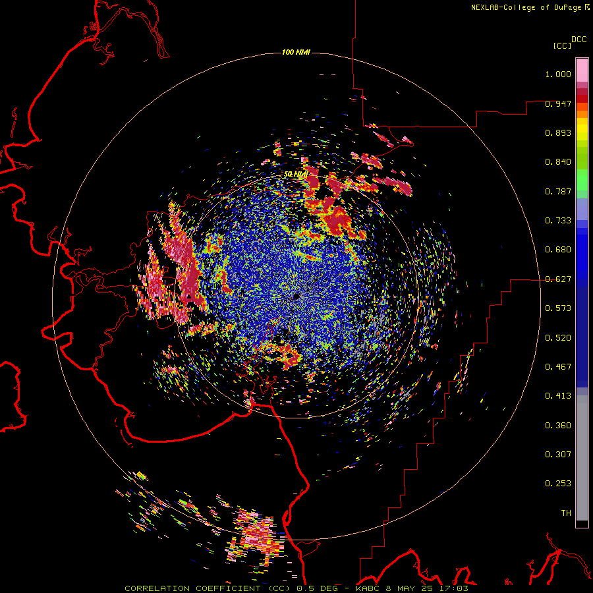This screenshot has height=593, width=593.
Task: Select the 0.307 legend value
Action: pyautogui.click(x=558, y=455)
